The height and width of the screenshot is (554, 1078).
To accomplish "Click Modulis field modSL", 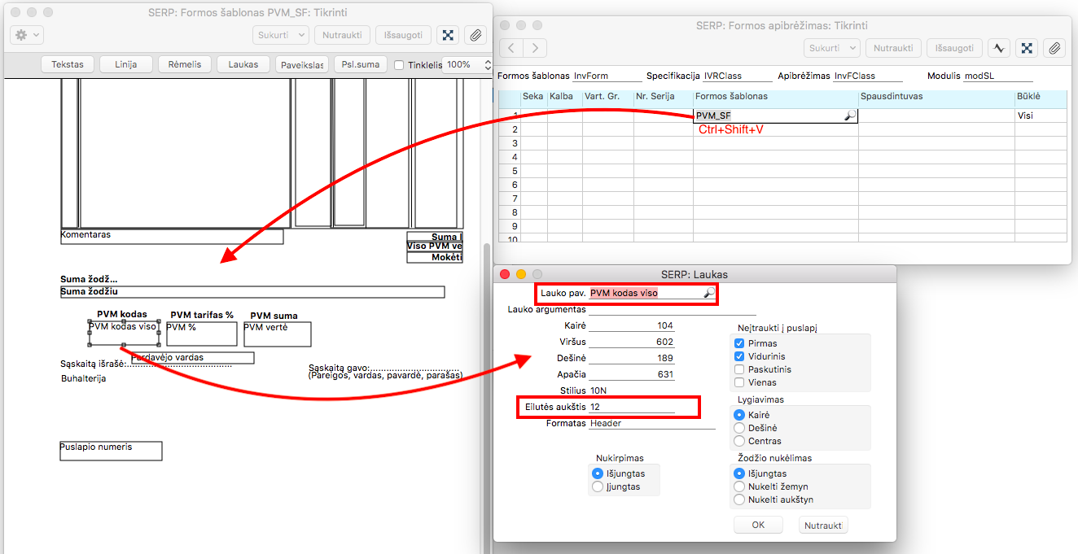I will click(997, 76).
